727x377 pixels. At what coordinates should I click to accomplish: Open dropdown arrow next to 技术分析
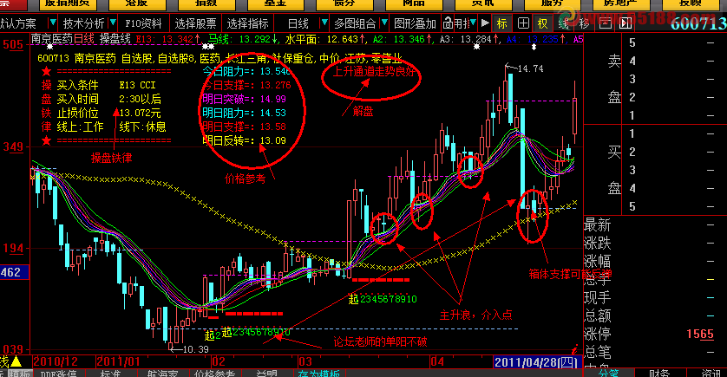click(113, 23)
